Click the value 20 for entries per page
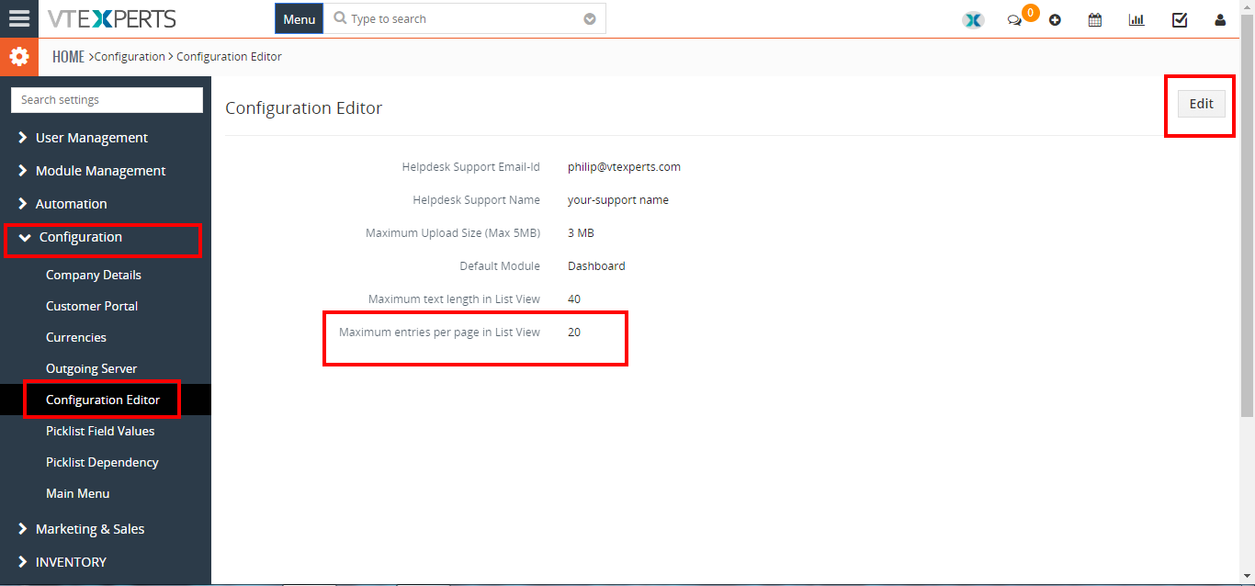1255x586 pixels. click(x=574, y=332)
